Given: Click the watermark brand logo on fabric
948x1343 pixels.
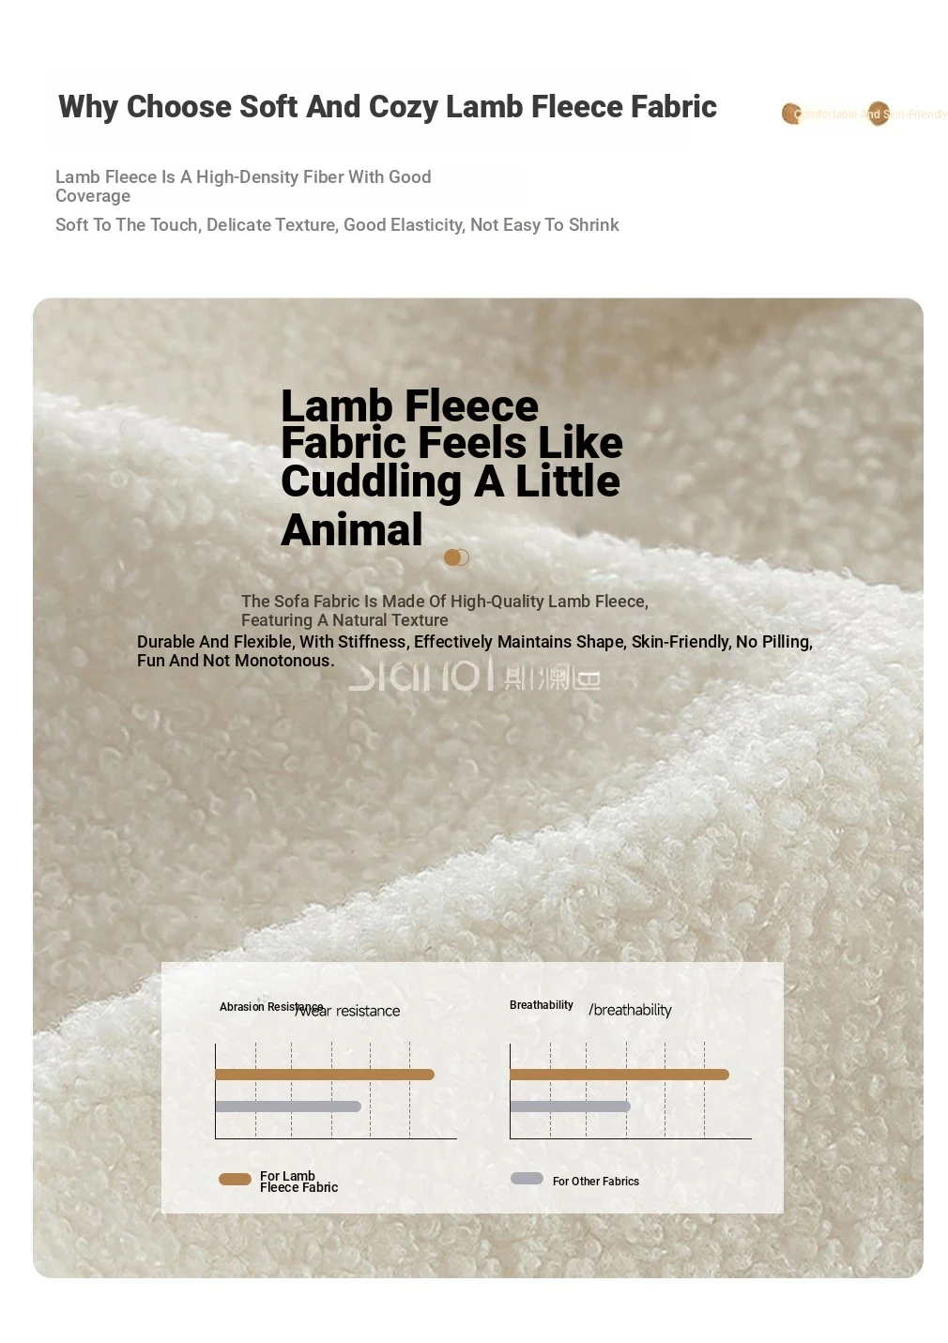Looking at the screenshot, I should click(475, 674).
